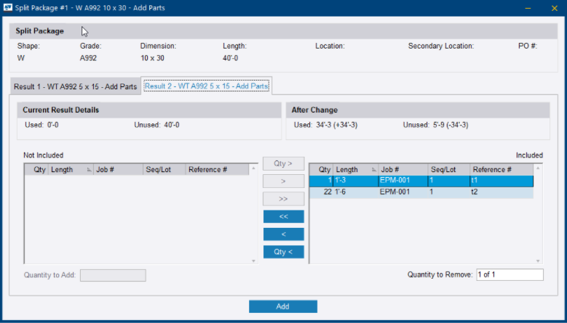Click the app icon in the title bar
Viewport: 567px width, 323px height.
[8, 7]
